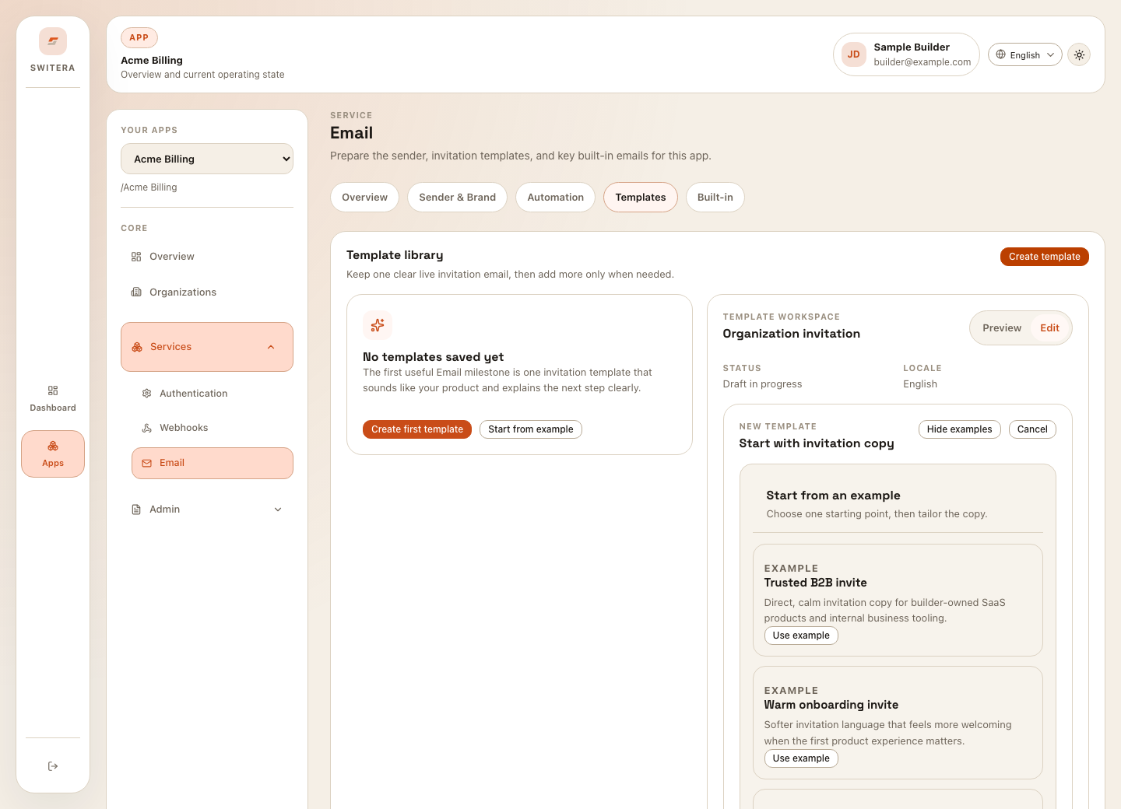
Task: Open Apps in the left rail
Action: (x=53, y=454)
